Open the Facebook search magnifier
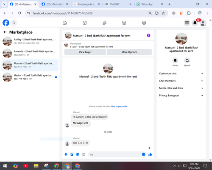212x170 pixels. pos(14,23)
